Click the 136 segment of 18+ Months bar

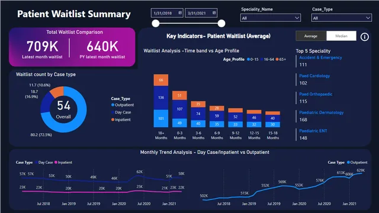[161, 98]
